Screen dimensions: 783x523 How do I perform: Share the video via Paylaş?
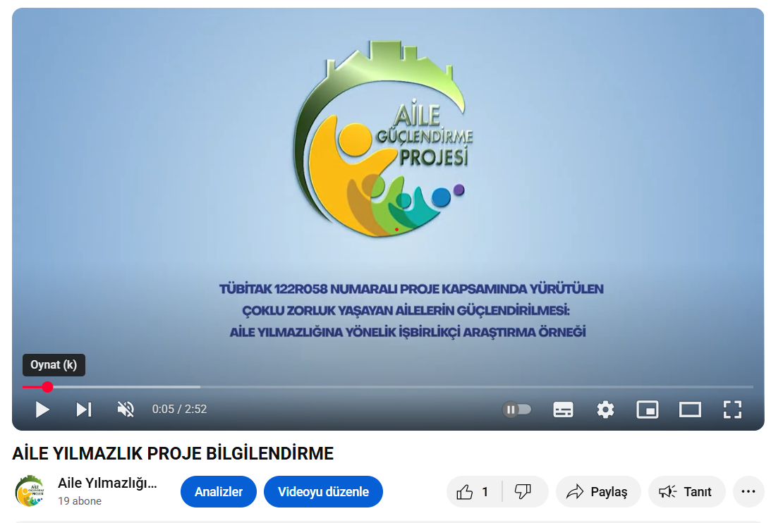(x=597, y=491)
